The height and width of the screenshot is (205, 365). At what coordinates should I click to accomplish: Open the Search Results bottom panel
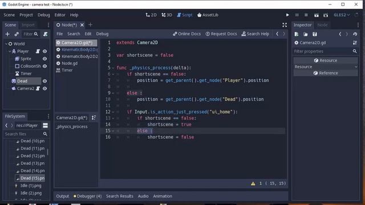pos(120,196)
